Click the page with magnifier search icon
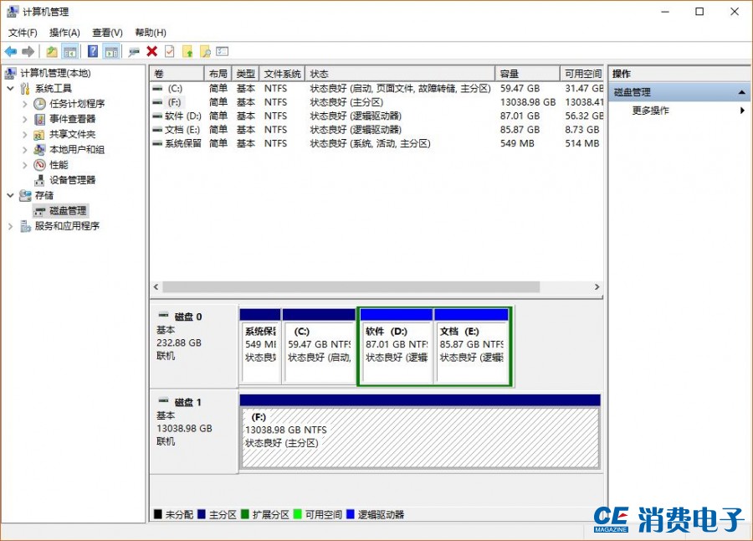This screenshot has width=753, height=541. pos(205,51)
